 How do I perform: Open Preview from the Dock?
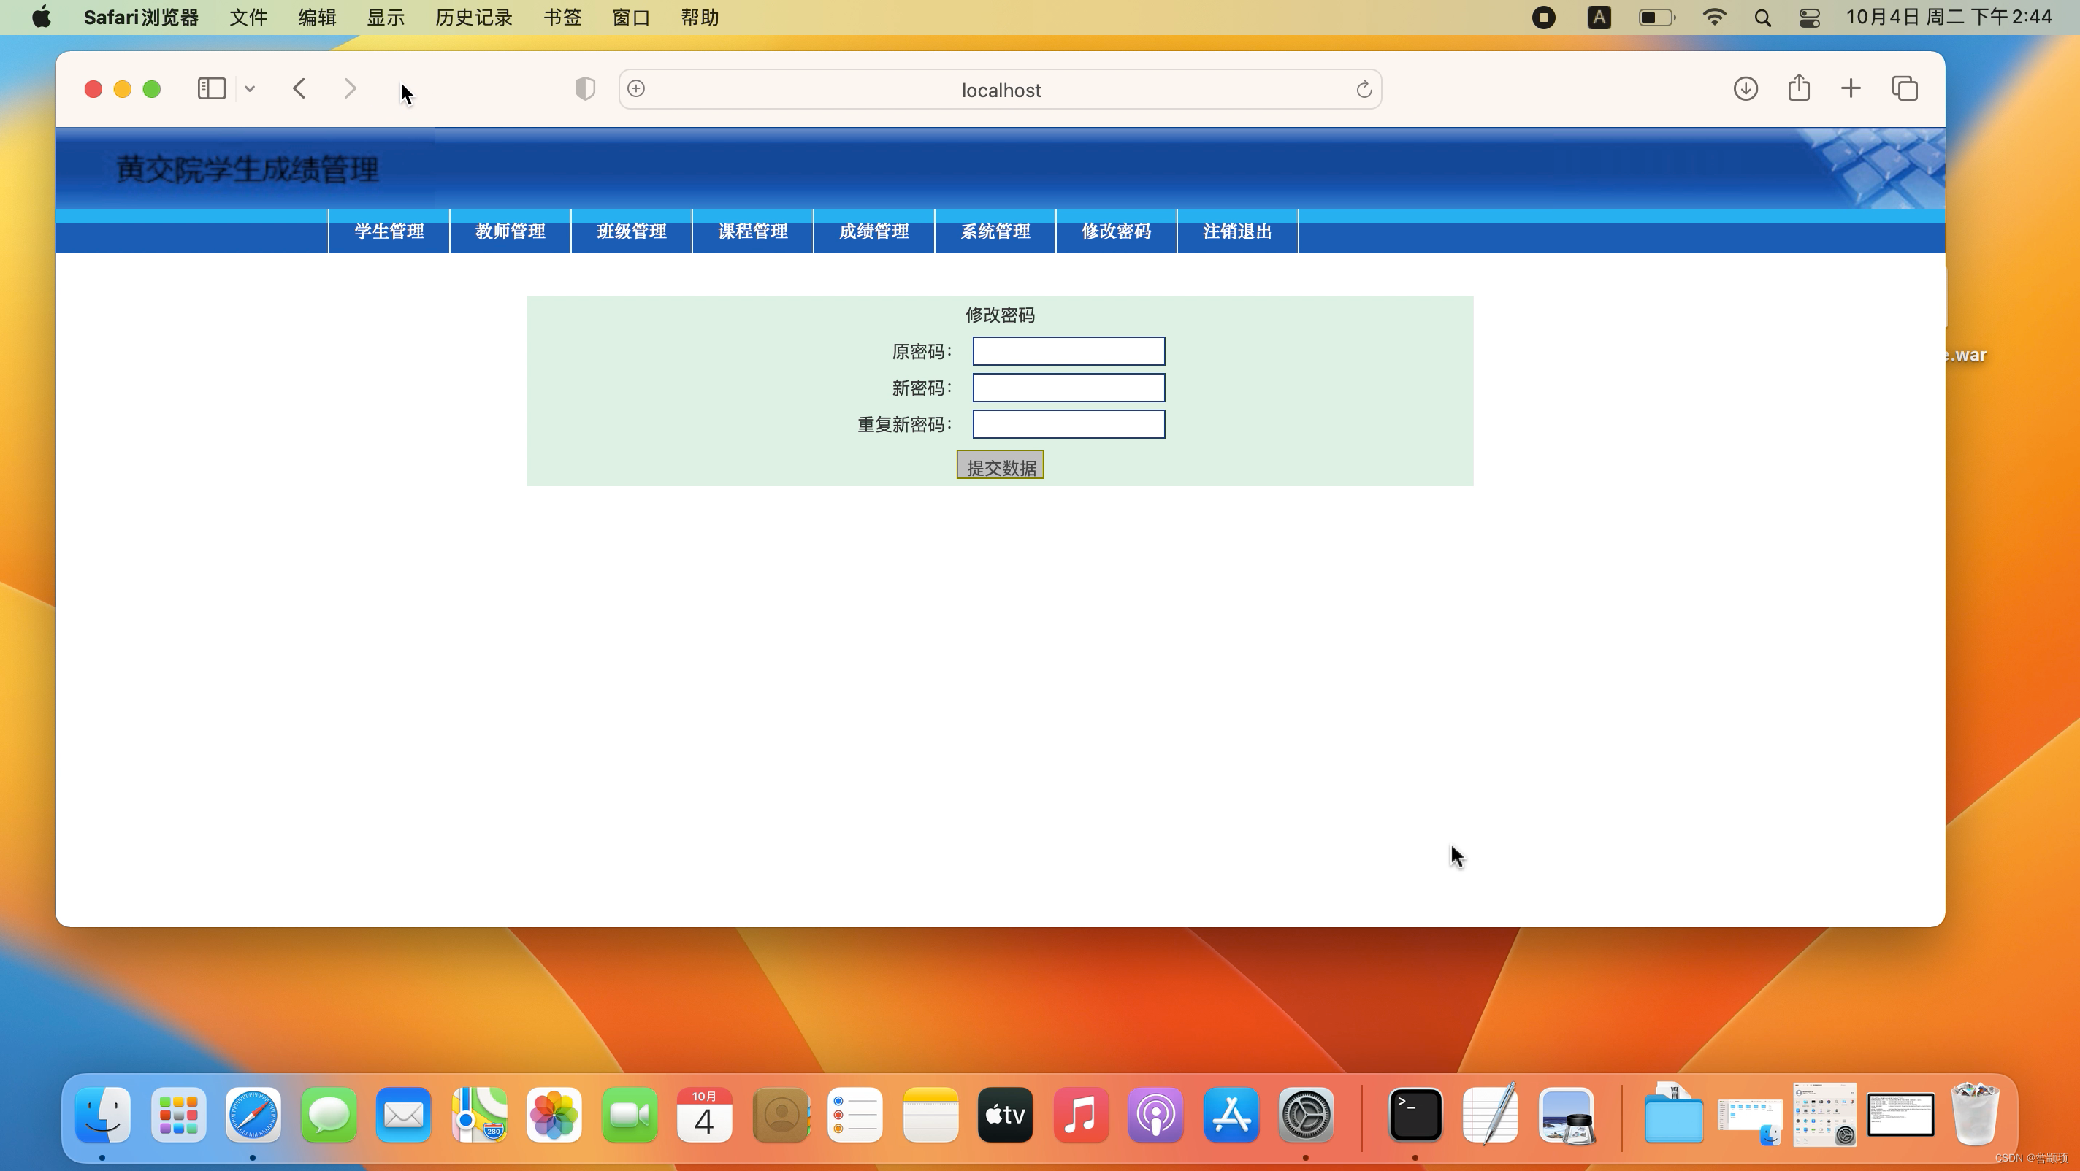pyautogui.click(x=1567, y=1115)
